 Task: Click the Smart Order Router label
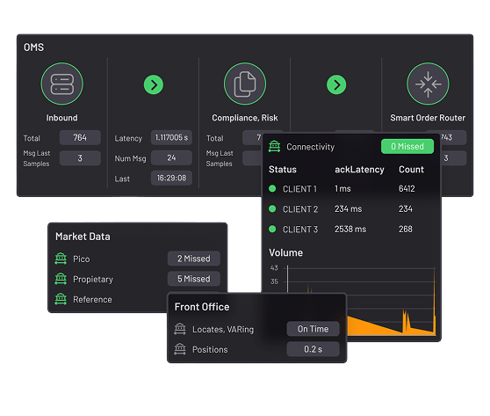click(x=428, y=118)
